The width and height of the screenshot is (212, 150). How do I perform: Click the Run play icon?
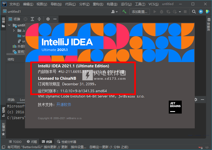click(155, 12)
